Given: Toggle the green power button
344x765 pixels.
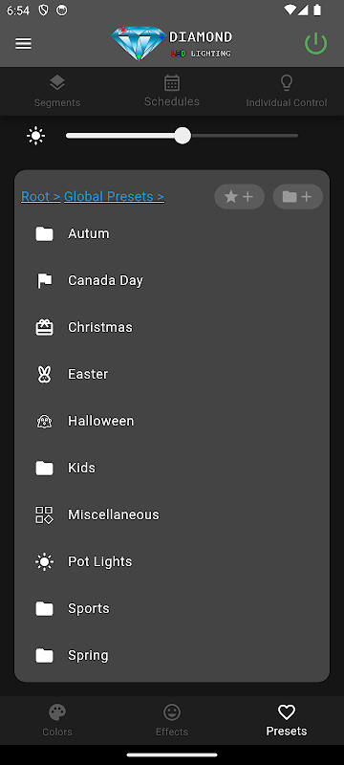Looking at the screenshot, I should (x=315, y=44).
